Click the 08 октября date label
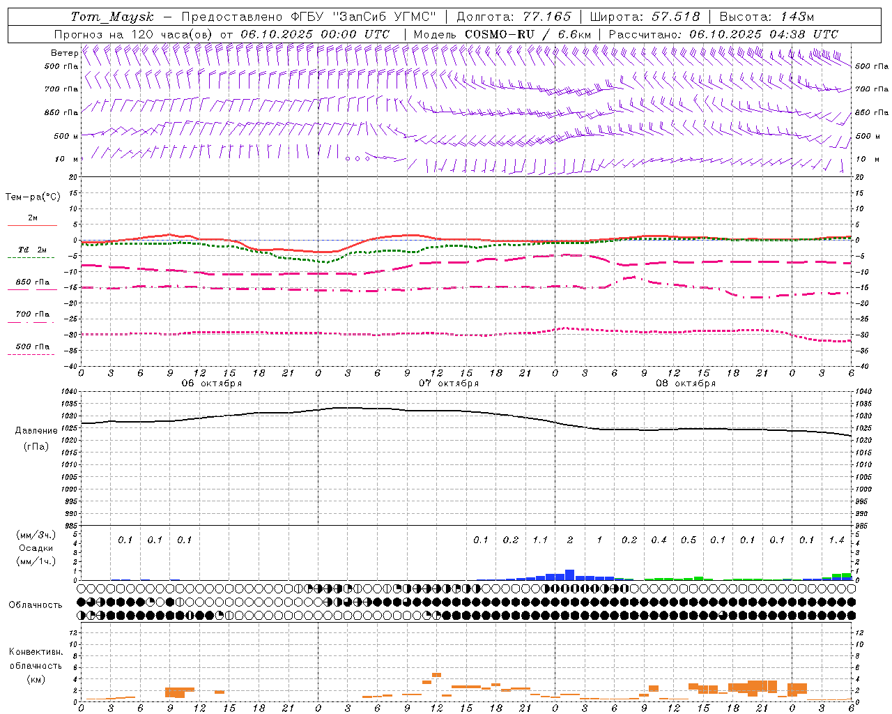This screenshot has height=714, width=892. pos(686,383)
